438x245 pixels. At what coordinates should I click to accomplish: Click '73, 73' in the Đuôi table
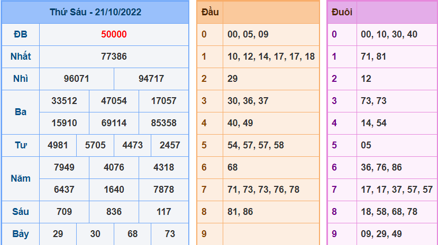[x=373, y=101]
